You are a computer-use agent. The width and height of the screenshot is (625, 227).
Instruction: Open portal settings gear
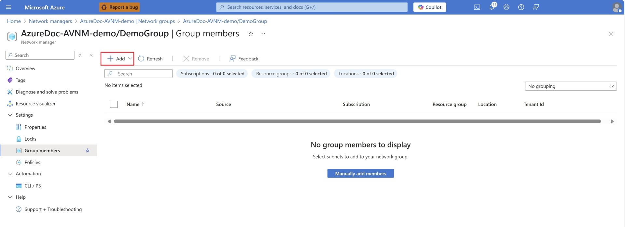[506, 7]
